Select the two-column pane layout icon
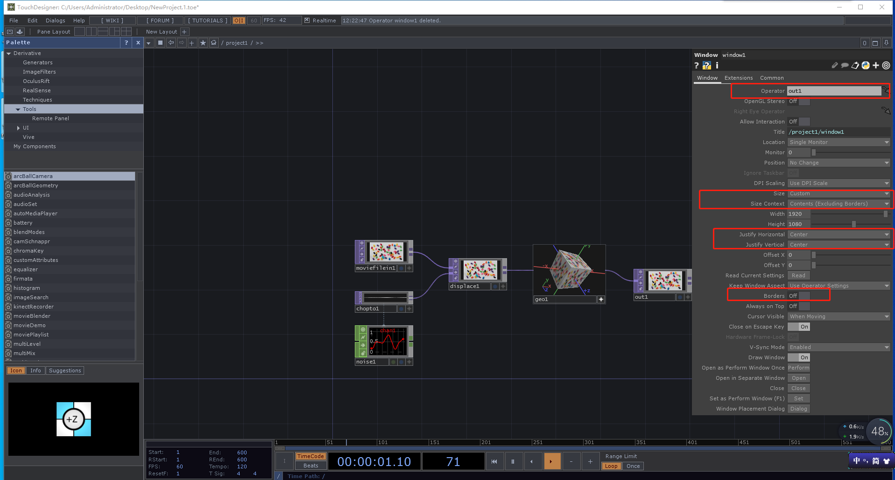Image resolution: width=895 pixels, height=480 pixels. (91, 32)
